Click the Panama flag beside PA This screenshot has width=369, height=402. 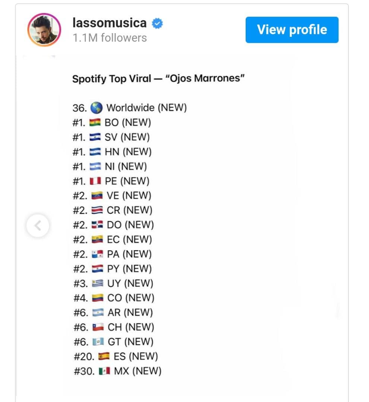[97, 254]
